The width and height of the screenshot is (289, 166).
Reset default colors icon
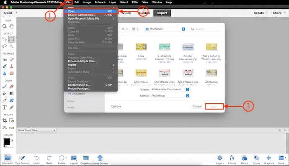tap(5, 146)
